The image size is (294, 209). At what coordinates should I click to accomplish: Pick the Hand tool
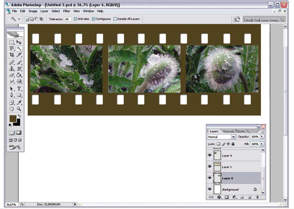[12, 109]
